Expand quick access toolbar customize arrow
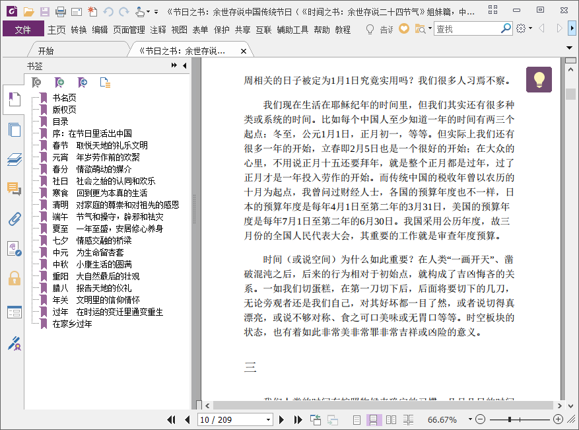This screenshot has width=579, height=430. click(156, 12)
